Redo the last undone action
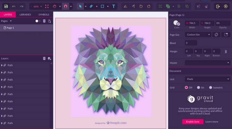232x129 pixels. 22,6
